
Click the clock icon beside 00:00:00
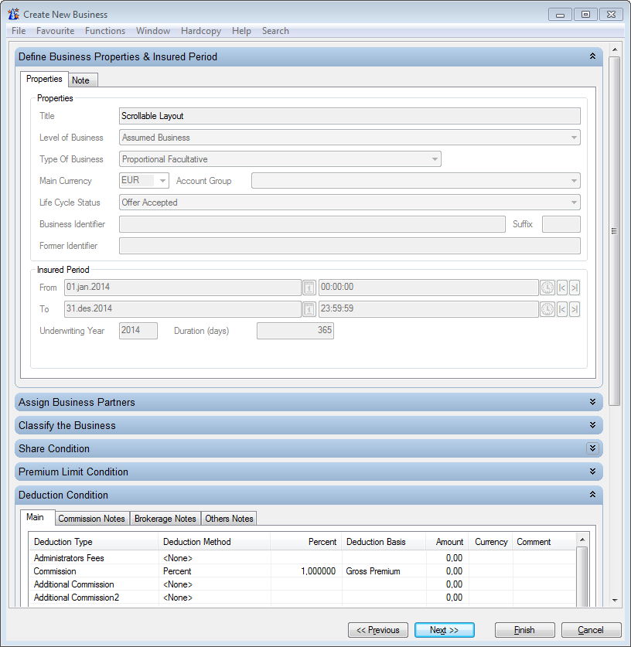coord(547,287)
